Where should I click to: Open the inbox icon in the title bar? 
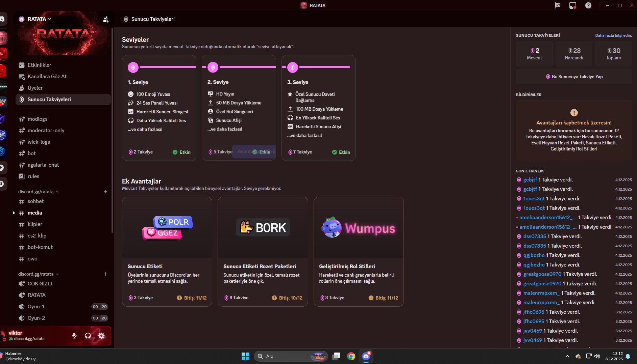pos(573,5)
